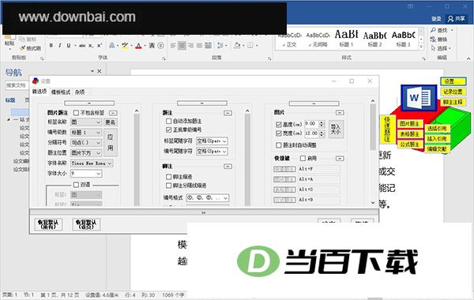474x300 pixels.
Task: Click Format Painter in clipboard group
Action: tap(30, 48)
